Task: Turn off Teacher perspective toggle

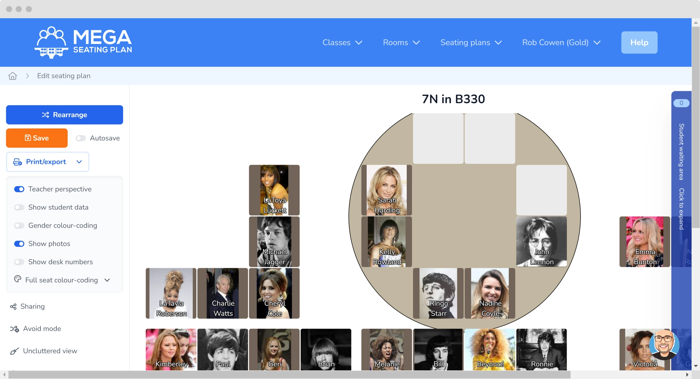Action: [x=19, y=189]
